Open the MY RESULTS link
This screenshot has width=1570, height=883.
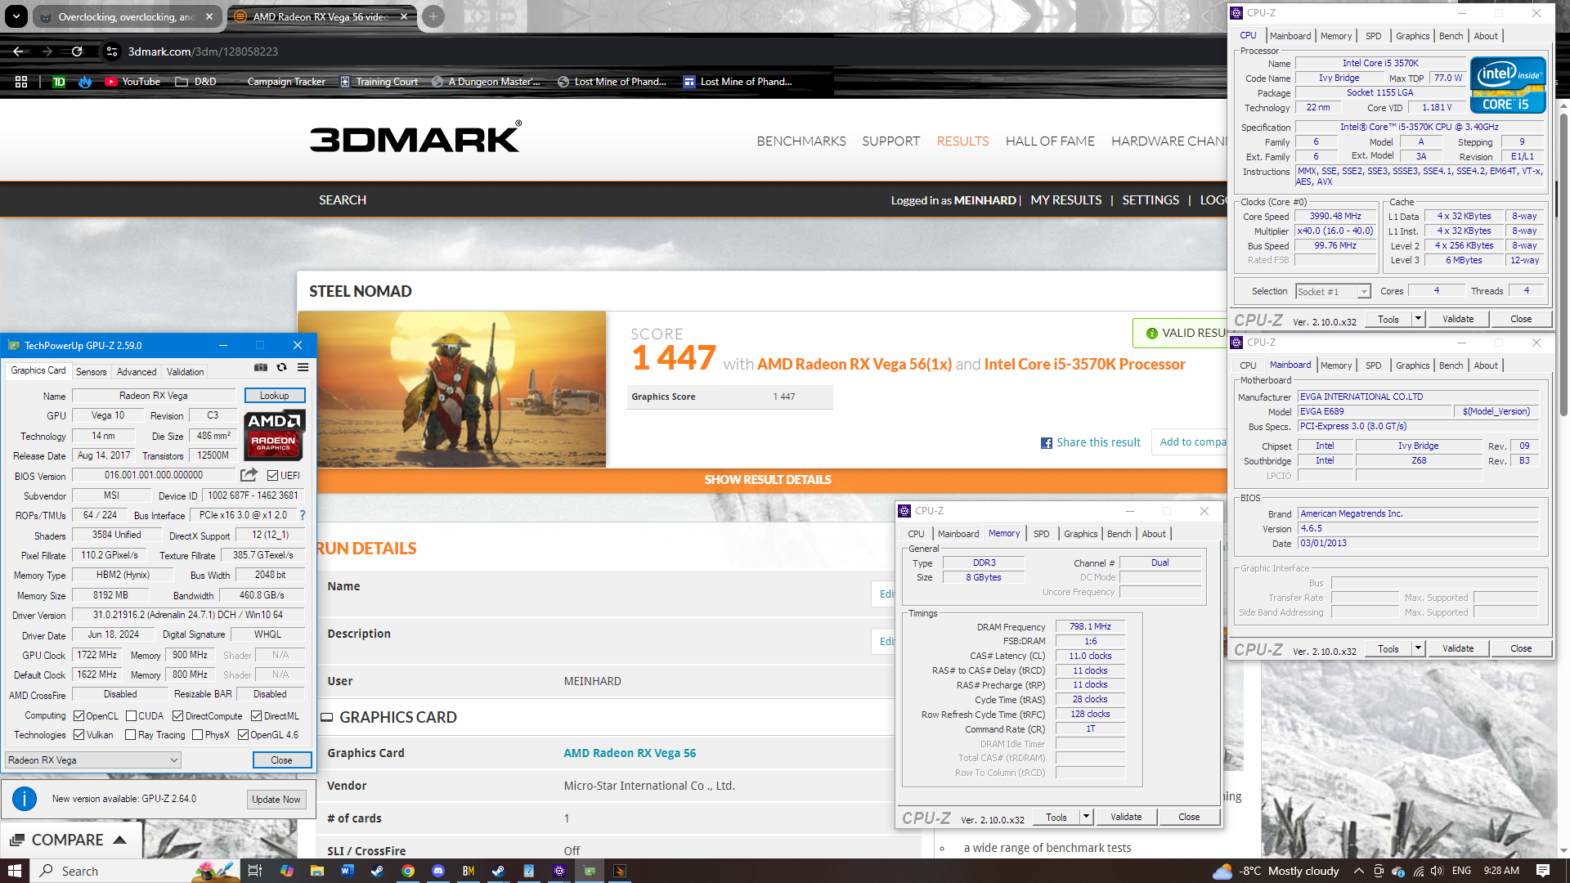pyautogui.click(x=1066, y=200)
